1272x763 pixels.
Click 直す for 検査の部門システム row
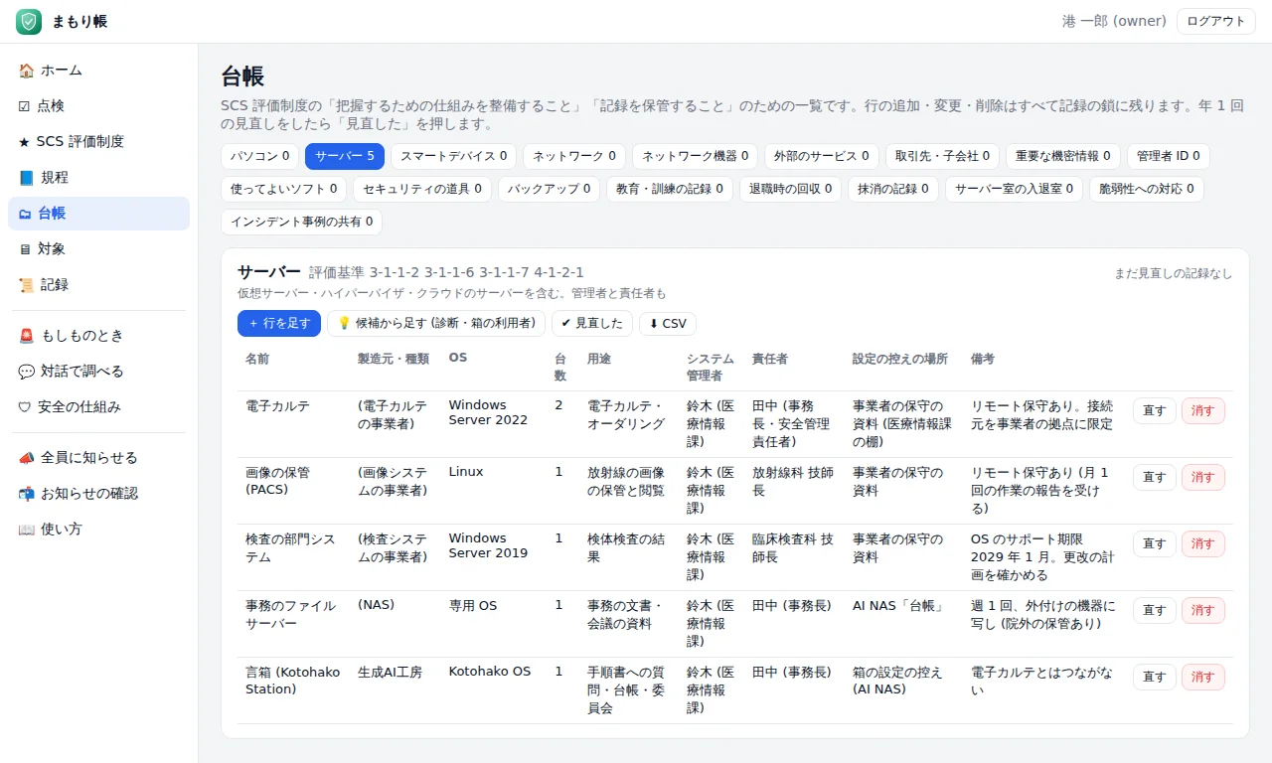coord(1155,544)
